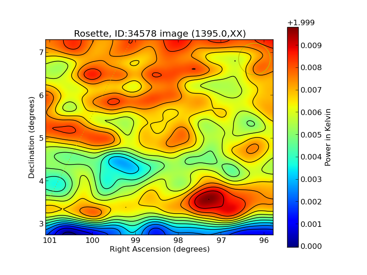
Task: Click the colorbar tick label '0.001'
Action: (x=311, y=224)
